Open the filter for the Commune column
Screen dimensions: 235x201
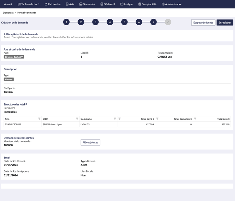point(115,119)
